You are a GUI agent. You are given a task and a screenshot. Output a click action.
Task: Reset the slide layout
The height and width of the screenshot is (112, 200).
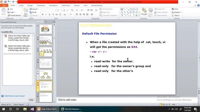click(x=33, y=12)
